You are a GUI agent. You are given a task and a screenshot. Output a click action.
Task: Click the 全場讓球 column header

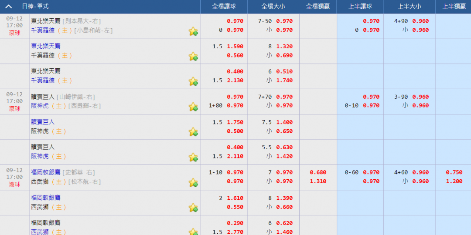coord(224,7)
